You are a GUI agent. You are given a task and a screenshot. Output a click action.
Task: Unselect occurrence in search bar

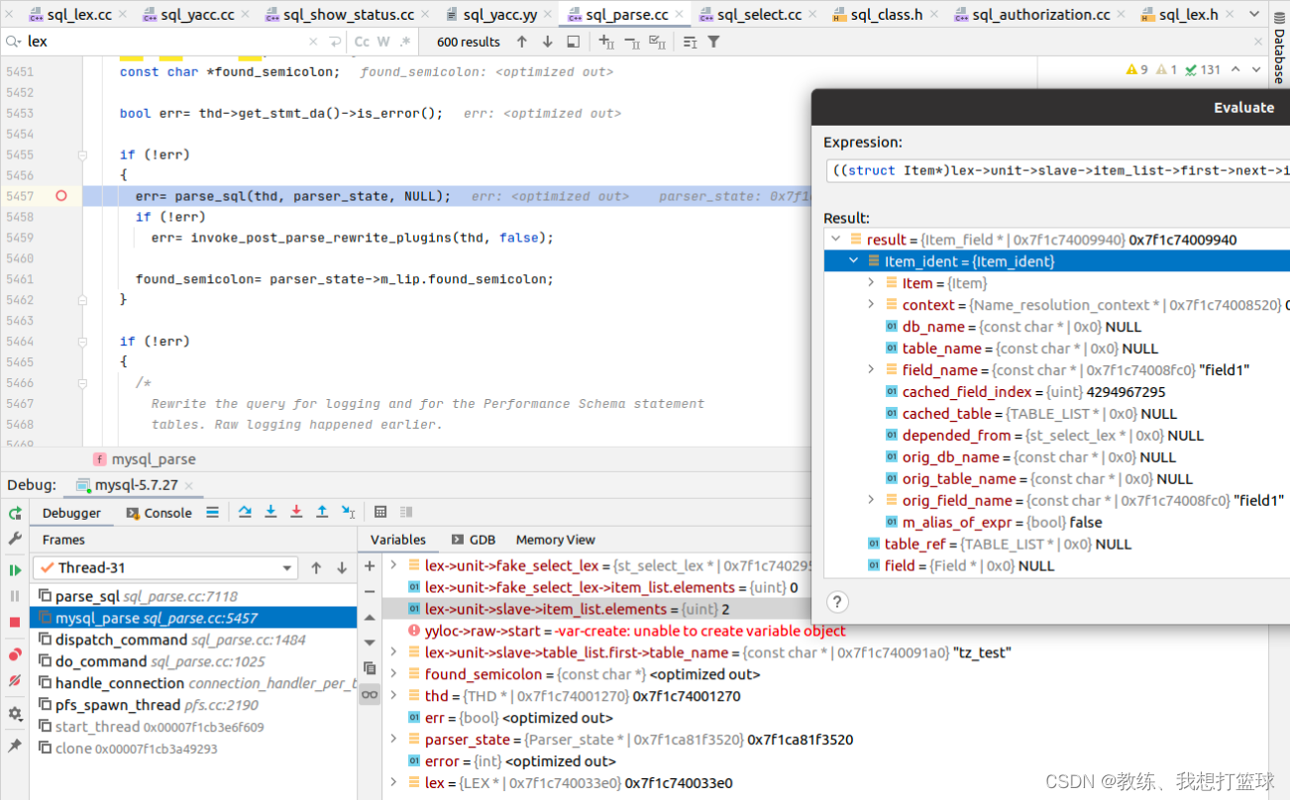coord(631,42)
